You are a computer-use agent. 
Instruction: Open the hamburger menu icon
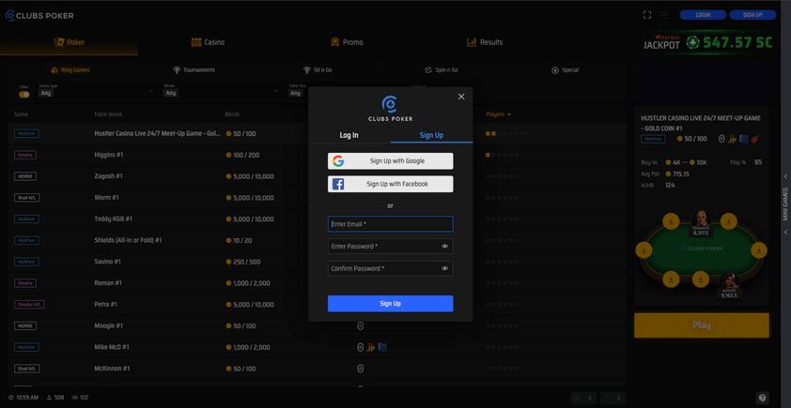[x=664, y=15]
